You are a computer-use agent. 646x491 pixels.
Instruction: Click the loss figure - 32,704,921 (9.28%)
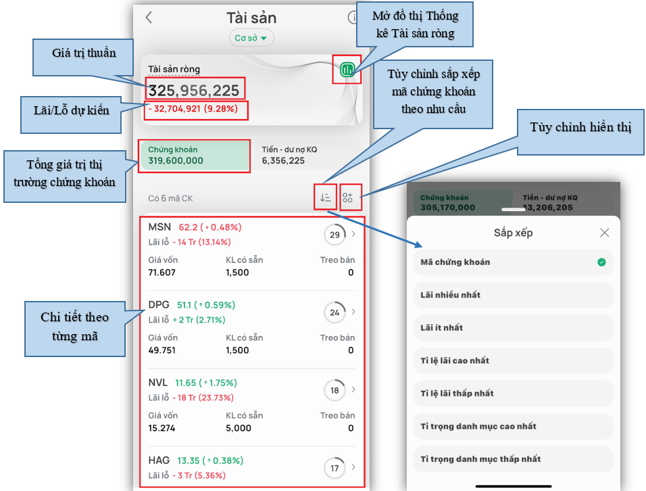point(193,109)
